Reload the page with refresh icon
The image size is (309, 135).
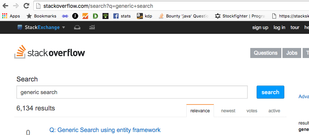[x=26, y=6]
